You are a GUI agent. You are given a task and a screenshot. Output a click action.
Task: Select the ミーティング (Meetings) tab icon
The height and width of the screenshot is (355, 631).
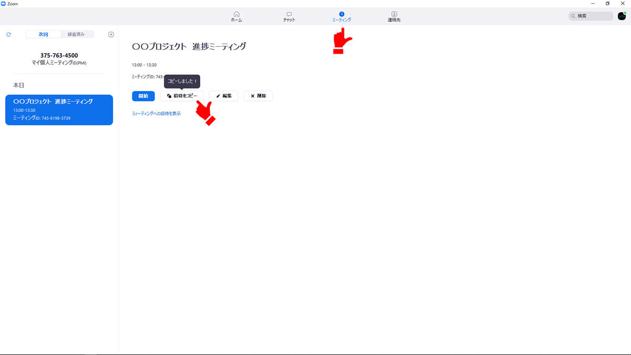342,14
